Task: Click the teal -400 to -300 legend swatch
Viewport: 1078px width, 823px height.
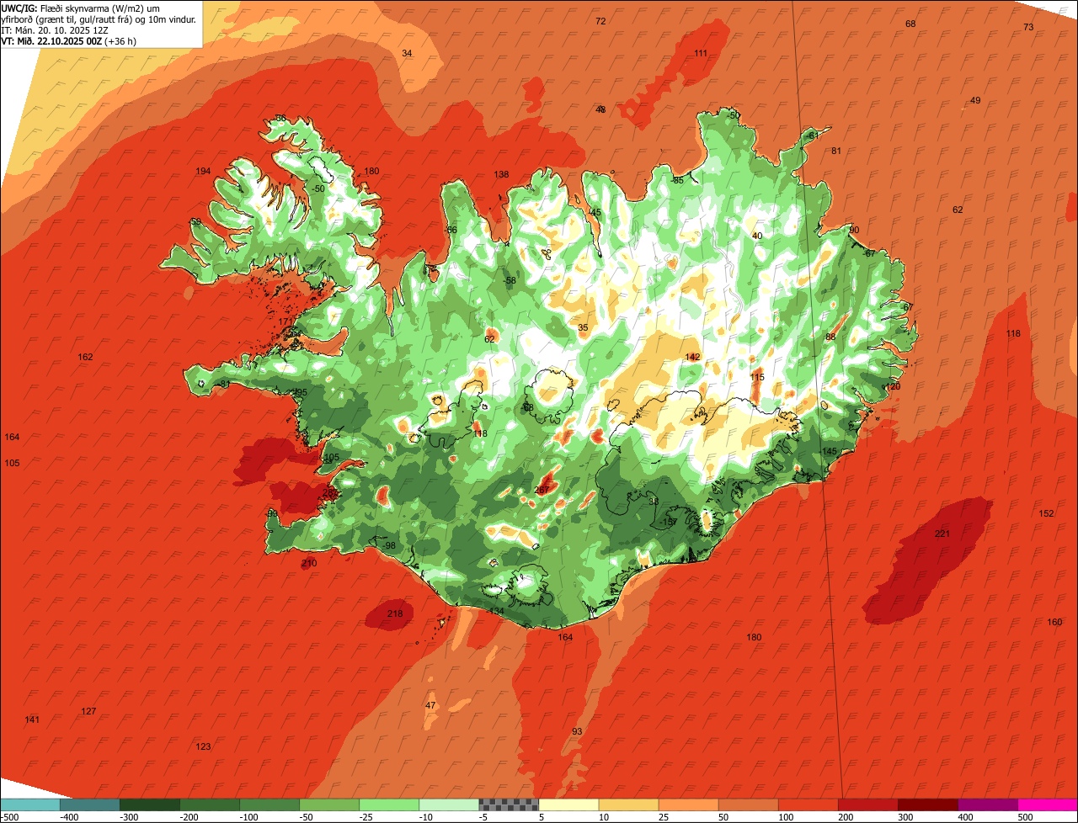Action: (89, 804)
